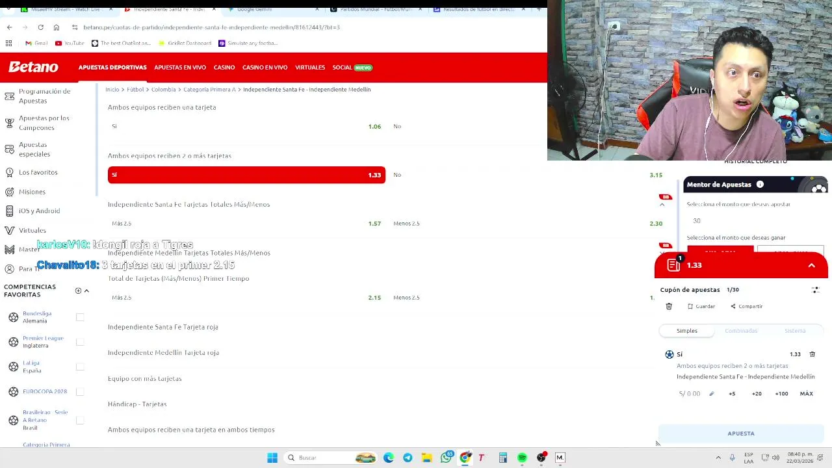Open the Chrome apps grid icon
This screenshot has width=832, height=468.
(x=8, y=43)
